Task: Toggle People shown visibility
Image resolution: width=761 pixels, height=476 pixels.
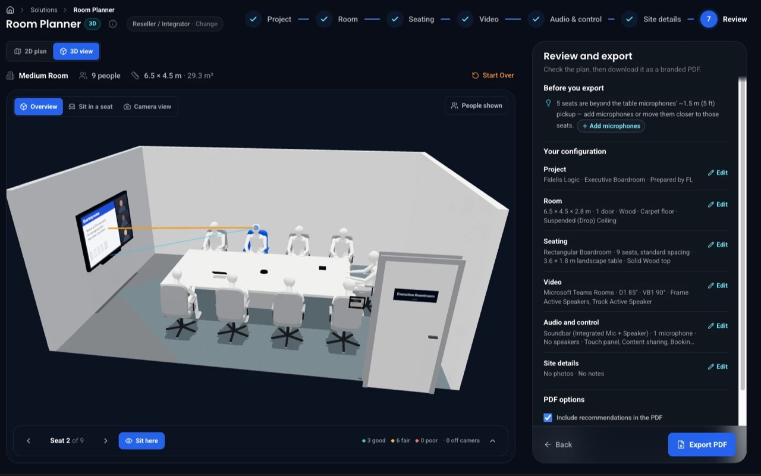Action: pyautogui.click(x=476, y=105)
